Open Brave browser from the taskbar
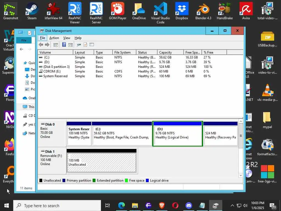281x211 pixels. (162, 206)
